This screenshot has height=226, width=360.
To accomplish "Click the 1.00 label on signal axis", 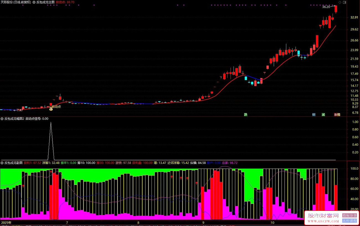I will (x=355, y=122).
